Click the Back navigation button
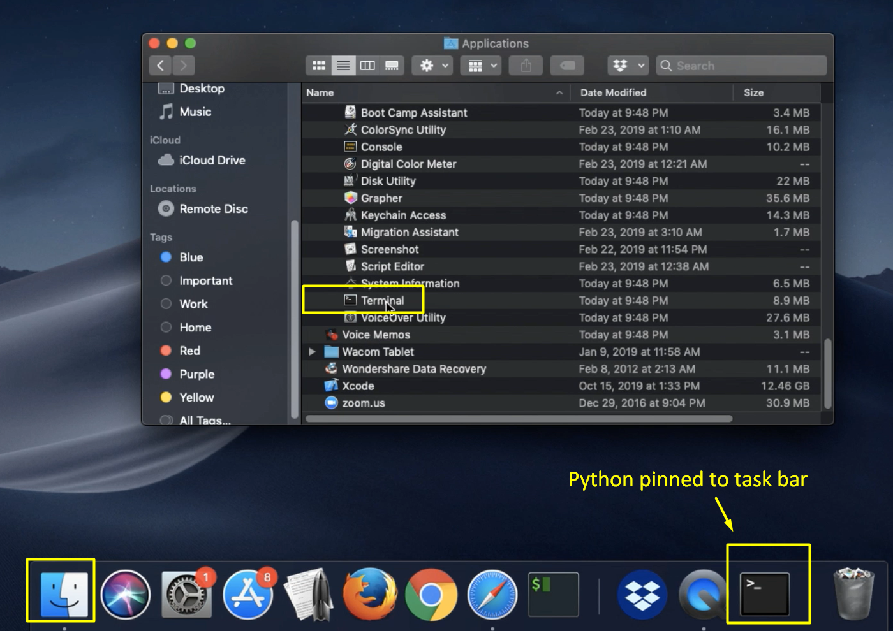The image size is (893, 631). tap(160, 65)
